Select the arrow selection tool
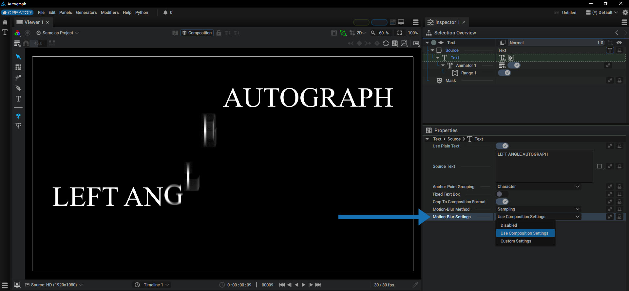 point(18,57)
